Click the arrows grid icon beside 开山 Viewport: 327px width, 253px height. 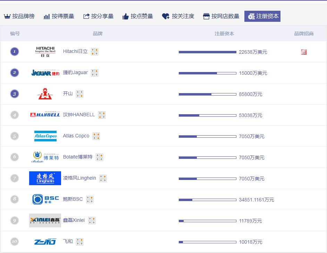coord(79,94)
